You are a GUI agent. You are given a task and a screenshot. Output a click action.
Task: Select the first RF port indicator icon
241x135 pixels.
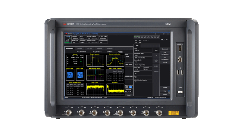[135, 37]
